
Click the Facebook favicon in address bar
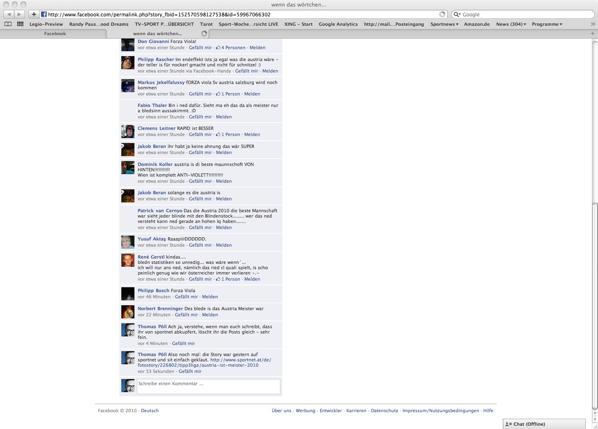(x=44, y=14)
